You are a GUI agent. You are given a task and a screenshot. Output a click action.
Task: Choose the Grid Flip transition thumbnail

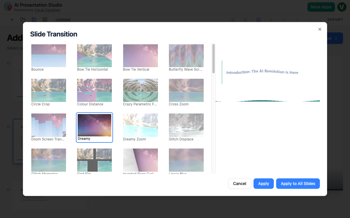pyautogui.click(x=94, y=160)
